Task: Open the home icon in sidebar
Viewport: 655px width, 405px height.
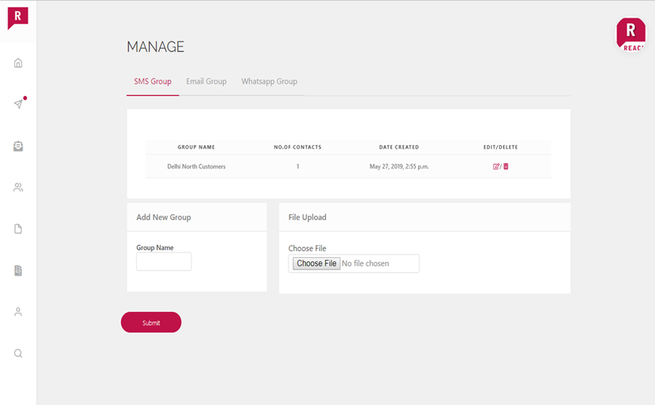Action: pos(18,63)
